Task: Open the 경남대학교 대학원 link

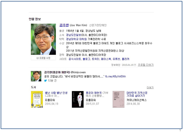Action: (76, 39)
